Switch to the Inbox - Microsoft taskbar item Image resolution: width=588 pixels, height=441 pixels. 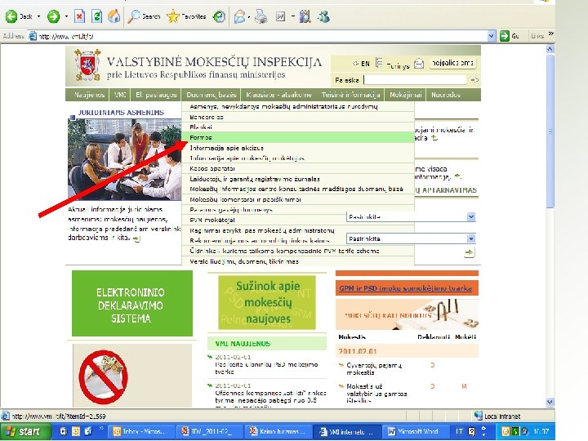pyautogui.click(x=143, y=432)
